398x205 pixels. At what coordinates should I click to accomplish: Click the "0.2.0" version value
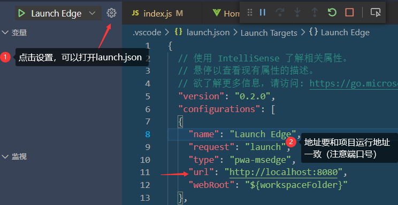tap(253, 96)
